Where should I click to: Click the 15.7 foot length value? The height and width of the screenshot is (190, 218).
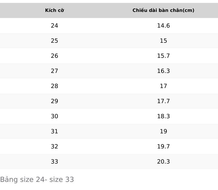pyautogui.click(x=163, y=56)
